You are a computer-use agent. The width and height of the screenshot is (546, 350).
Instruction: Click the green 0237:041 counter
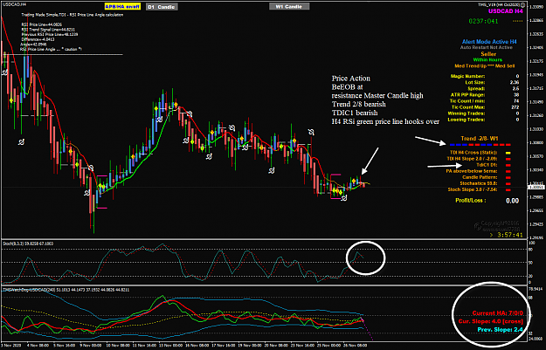pyautogui.click(x=483, y=21)
